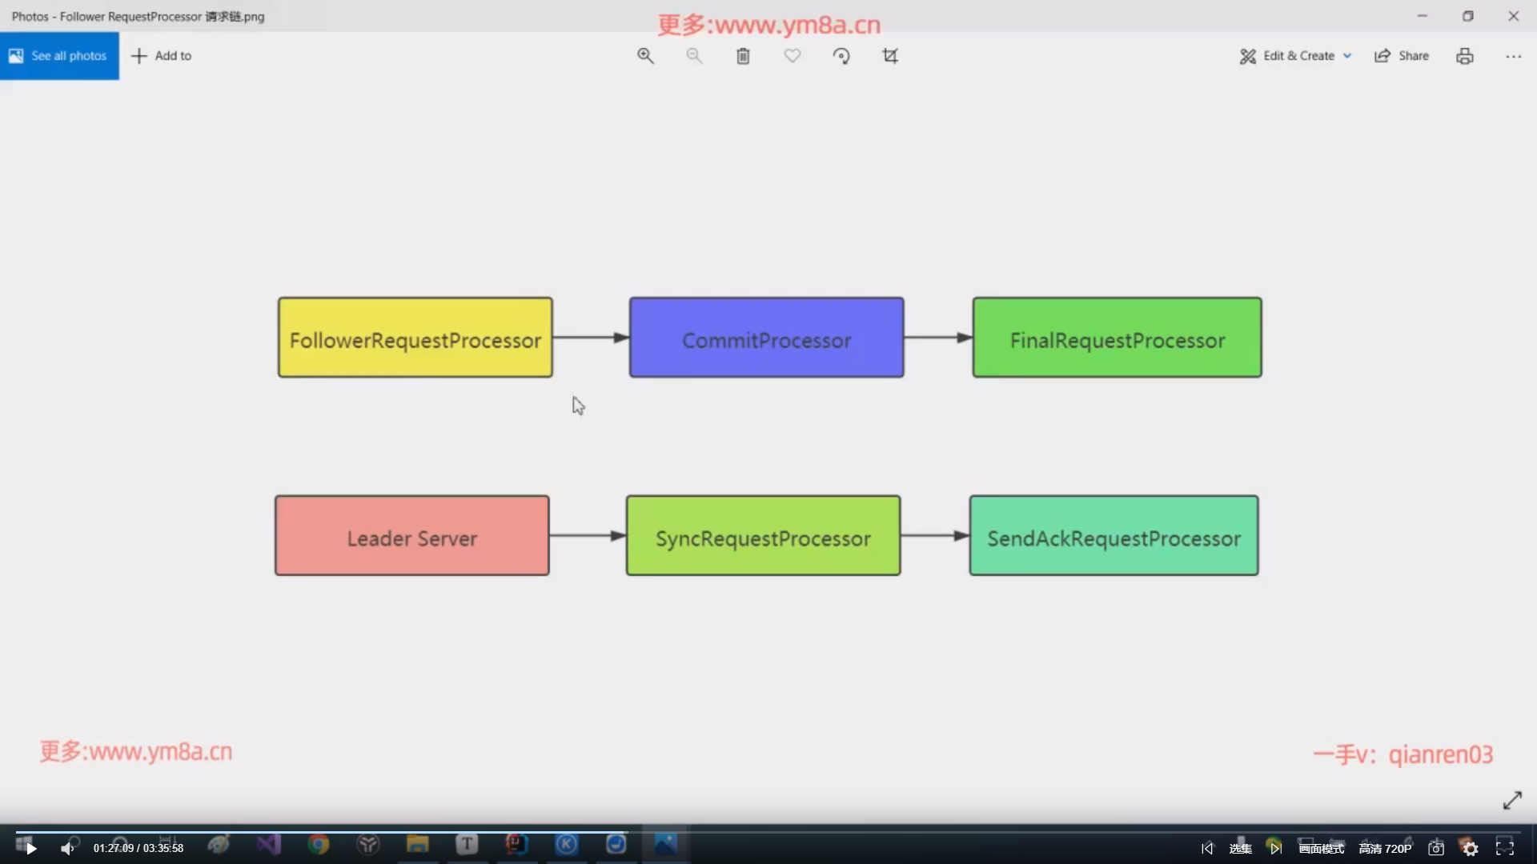Add photo to favorites with heart icon

pos(792,56)
